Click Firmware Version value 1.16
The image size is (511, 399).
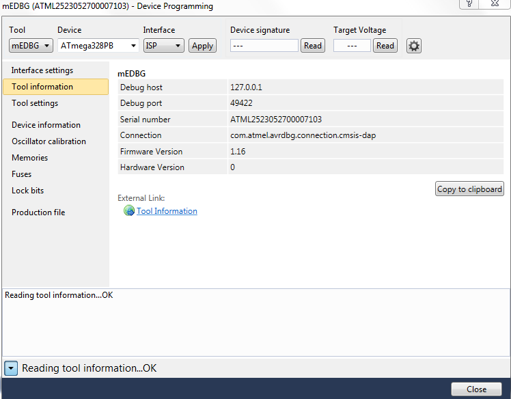pos(238,152)
